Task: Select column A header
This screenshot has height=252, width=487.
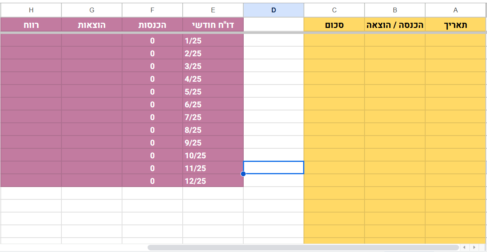Action: pos(455,10)
